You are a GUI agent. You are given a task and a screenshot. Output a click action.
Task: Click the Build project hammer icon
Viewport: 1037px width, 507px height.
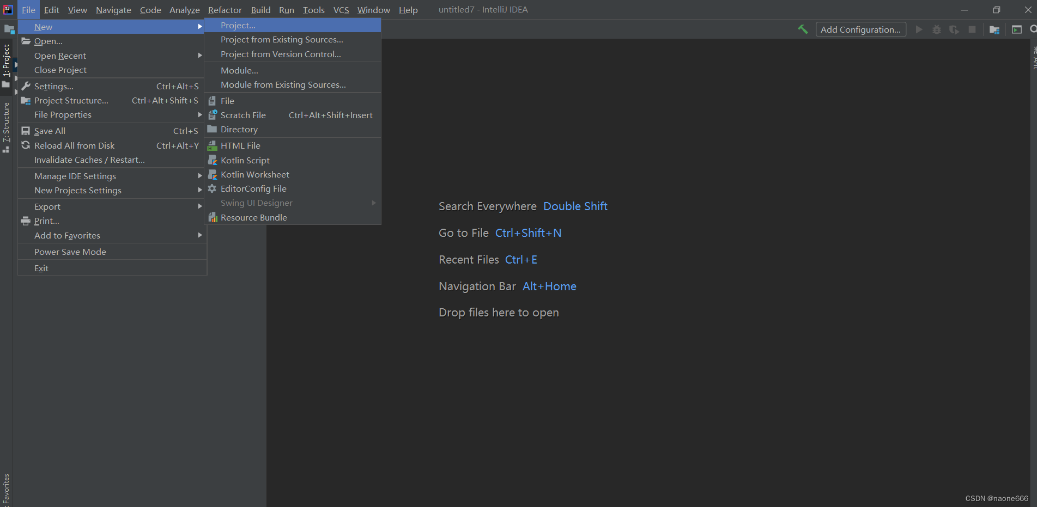pos(803,29)
